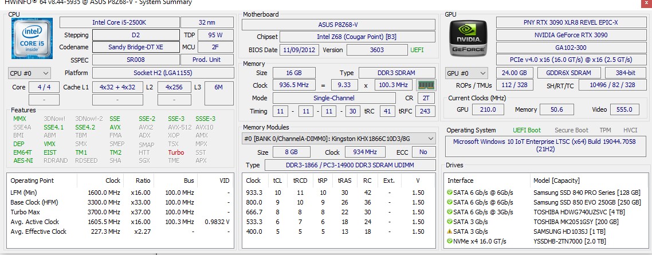Click the GPU clock 210.0 value
The width and height of the screenshot is (652, 255).
point(488,109)
